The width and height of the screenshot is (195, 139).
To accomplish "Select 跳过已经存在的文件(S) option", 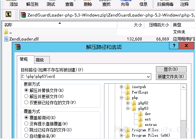I will pyautogui.click(x=48, y=130).
